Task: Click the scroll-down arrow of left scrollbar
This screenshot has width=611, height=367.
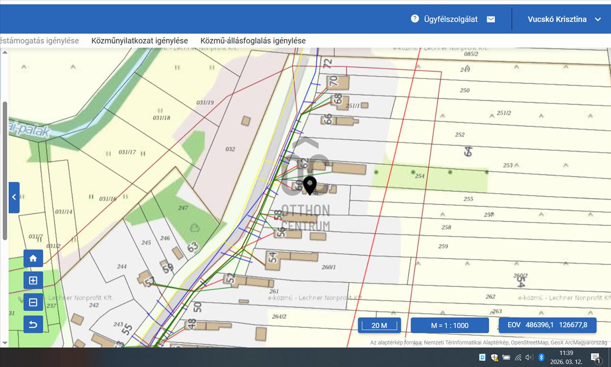Action: point(5,343)
